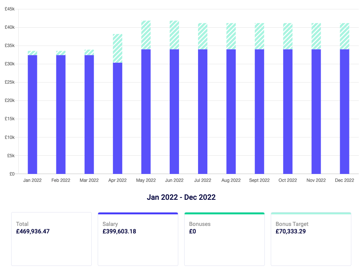Click the striped bonus target segment for Apr 2022
The height and width of the screenshot is (267, 364).
[117, 48]
